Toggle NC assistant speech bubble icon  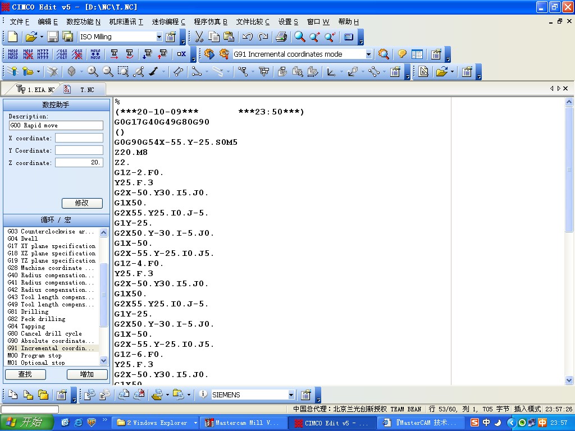point(402,54)
